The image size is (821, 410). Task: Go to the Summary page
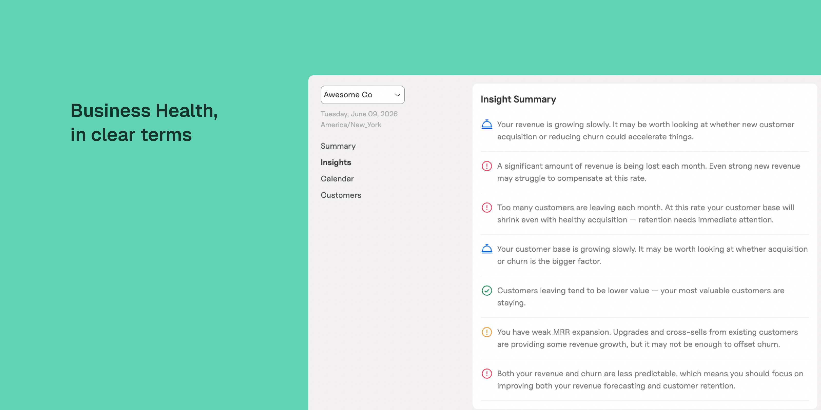[338, 146]
